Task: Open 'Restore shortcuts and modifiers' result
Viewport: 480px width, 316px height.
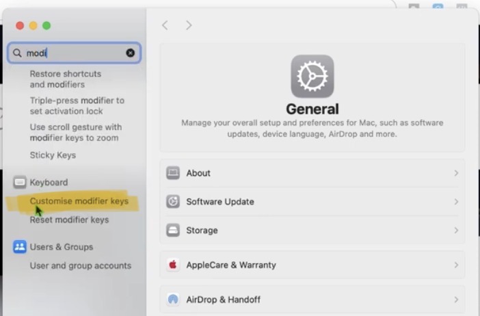Action: pyautogui.click(x=66, y=79)
